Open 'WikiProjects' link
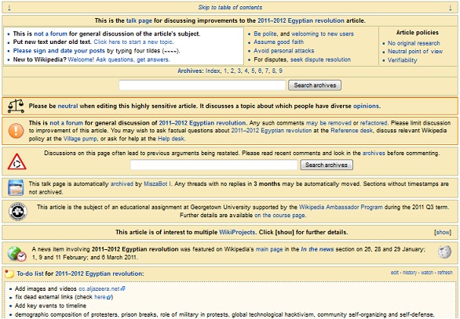Screen dimensions: 460x319 pos(237,232)
